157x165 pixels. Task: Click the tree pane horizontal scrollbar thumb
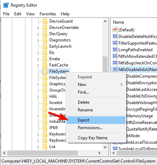[43, 153]
